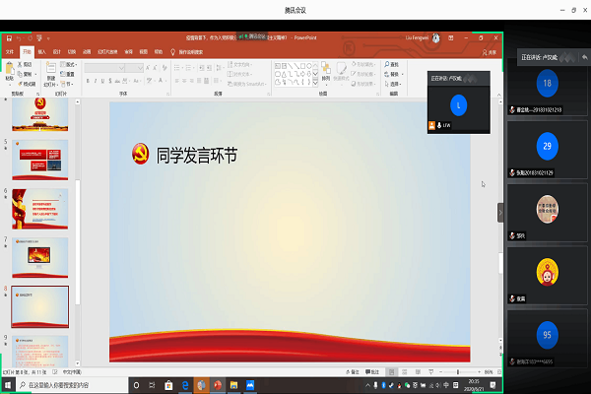Click the microphone icon on speaker tile
The height and width of the screenshot is (394, 591).
439,126
